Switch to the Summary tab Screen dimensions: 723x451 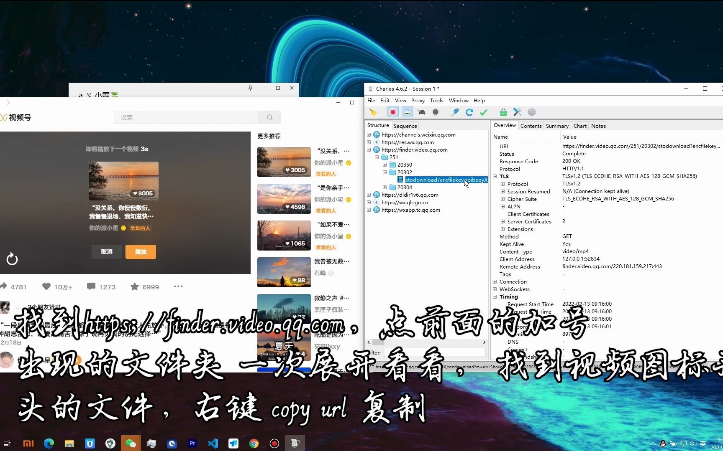(557, 126)
